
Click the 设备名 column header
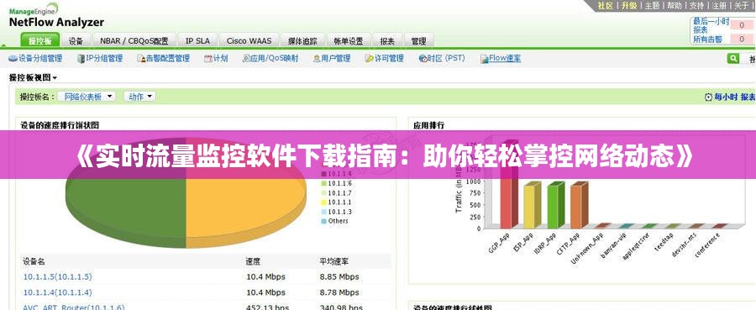tap(34, 261)
